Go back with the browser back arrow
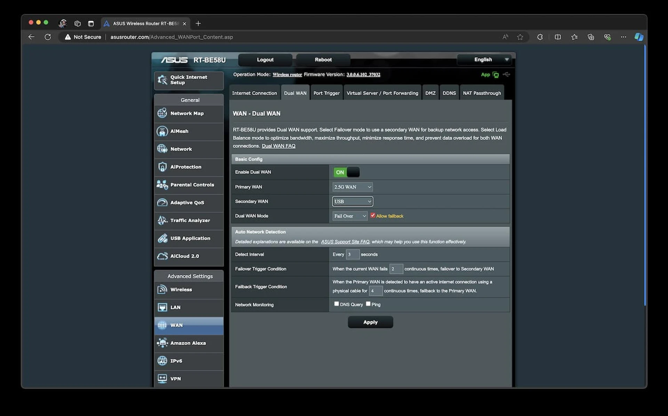 click(x=31, y=37)
